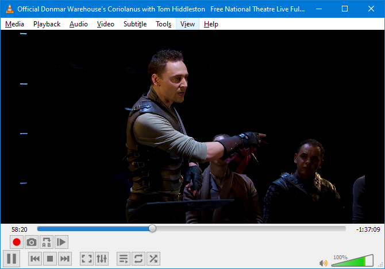
Task: Click the red Record button
Action: pyautogui.click(x=17, y=242)
